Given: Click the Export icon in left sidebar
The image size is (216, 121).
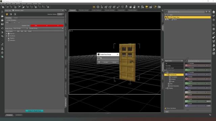Looking at the screenshot, I should 2,32.
